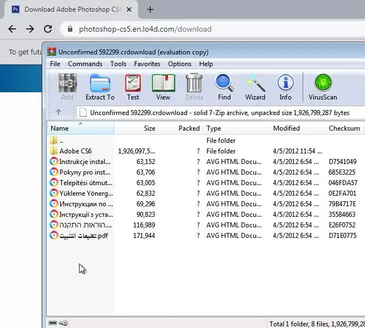Click the archive path text field
365x328 pixels.
220,113
